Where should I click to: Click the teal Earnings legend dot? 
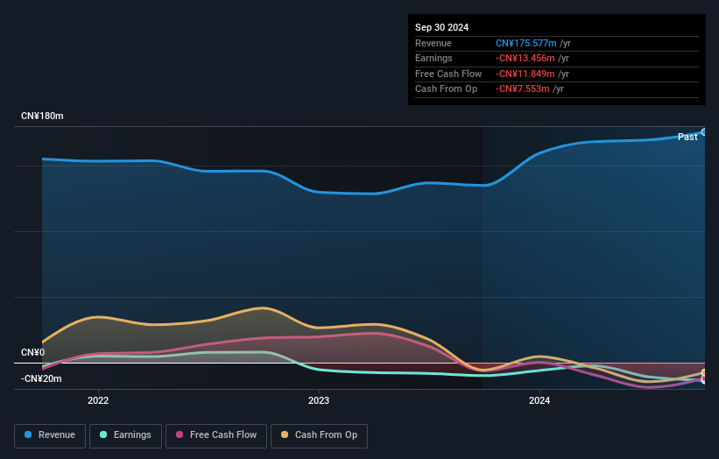pyautogui.click(x=103, y=434)
